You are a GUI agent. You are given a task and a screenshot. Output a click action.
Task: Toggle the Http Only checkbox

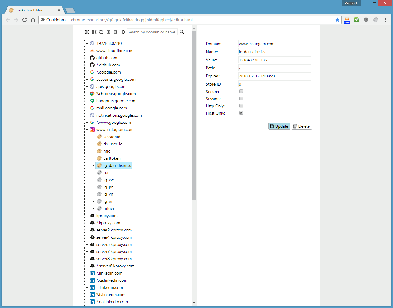[241, 106]
